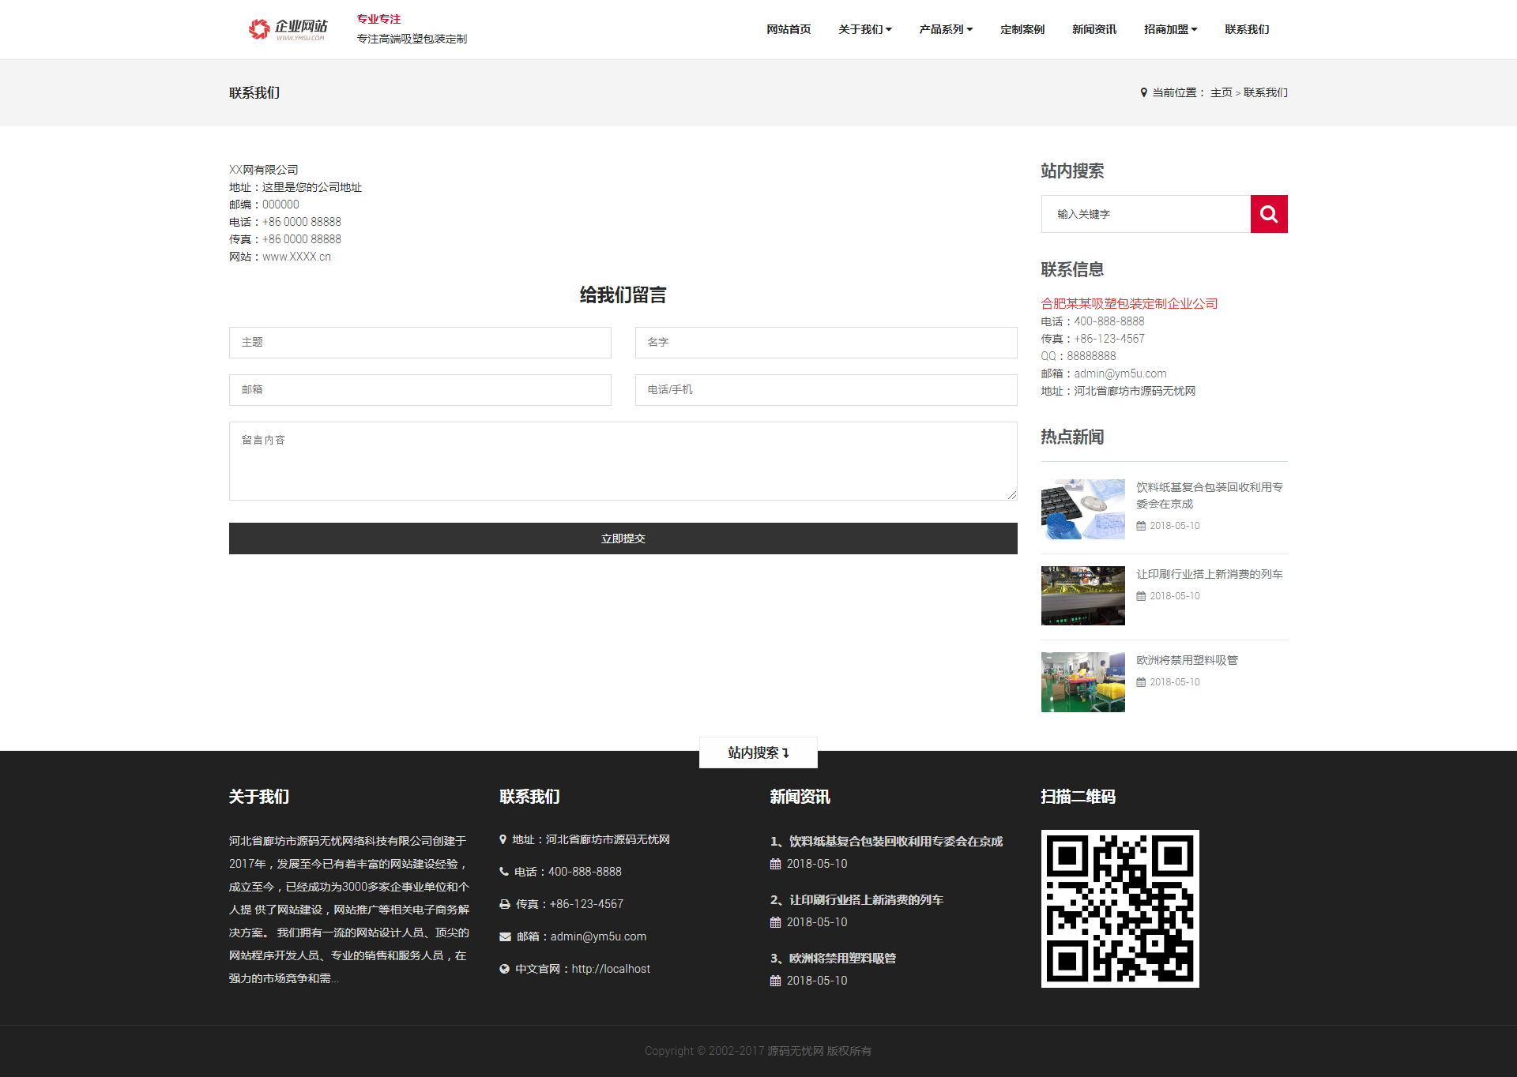Image resolution: width=1517 pixels, height=1077 pixels.
Task: Click the 主题 input field
Action: point(420,343)
